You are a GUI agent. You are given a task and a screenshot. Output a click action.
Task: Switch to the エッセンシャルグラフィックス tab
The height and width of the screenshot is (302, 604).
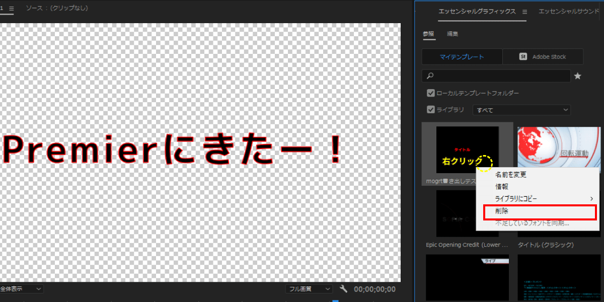pos(477,12)
